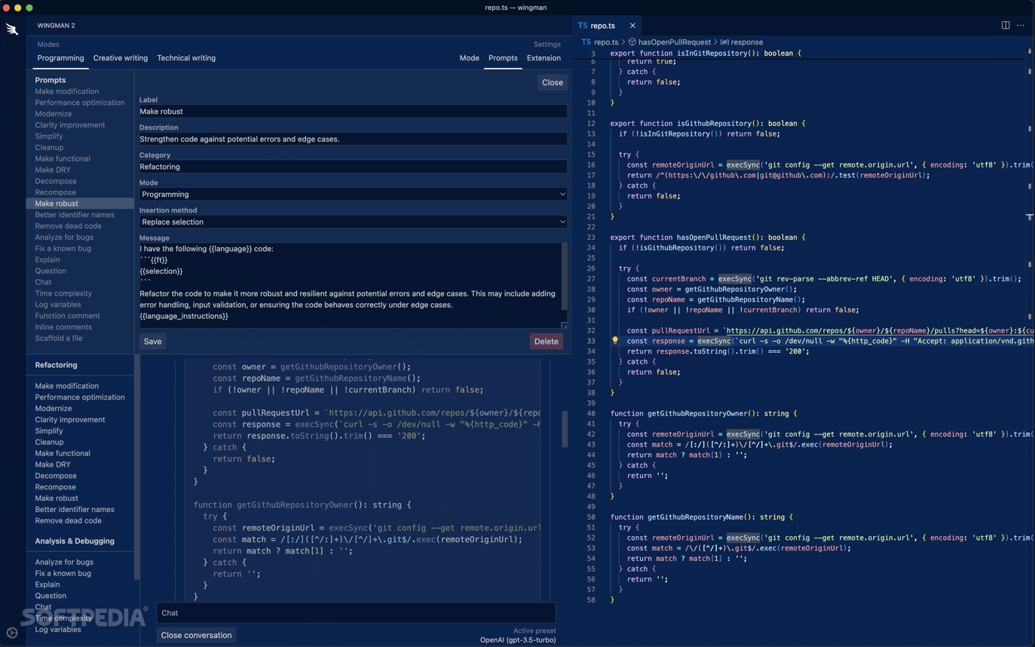Select Fix a known bug under Analysis & Debugging
This screenshot has height=647, width=1035.
[x=63, y=574]
